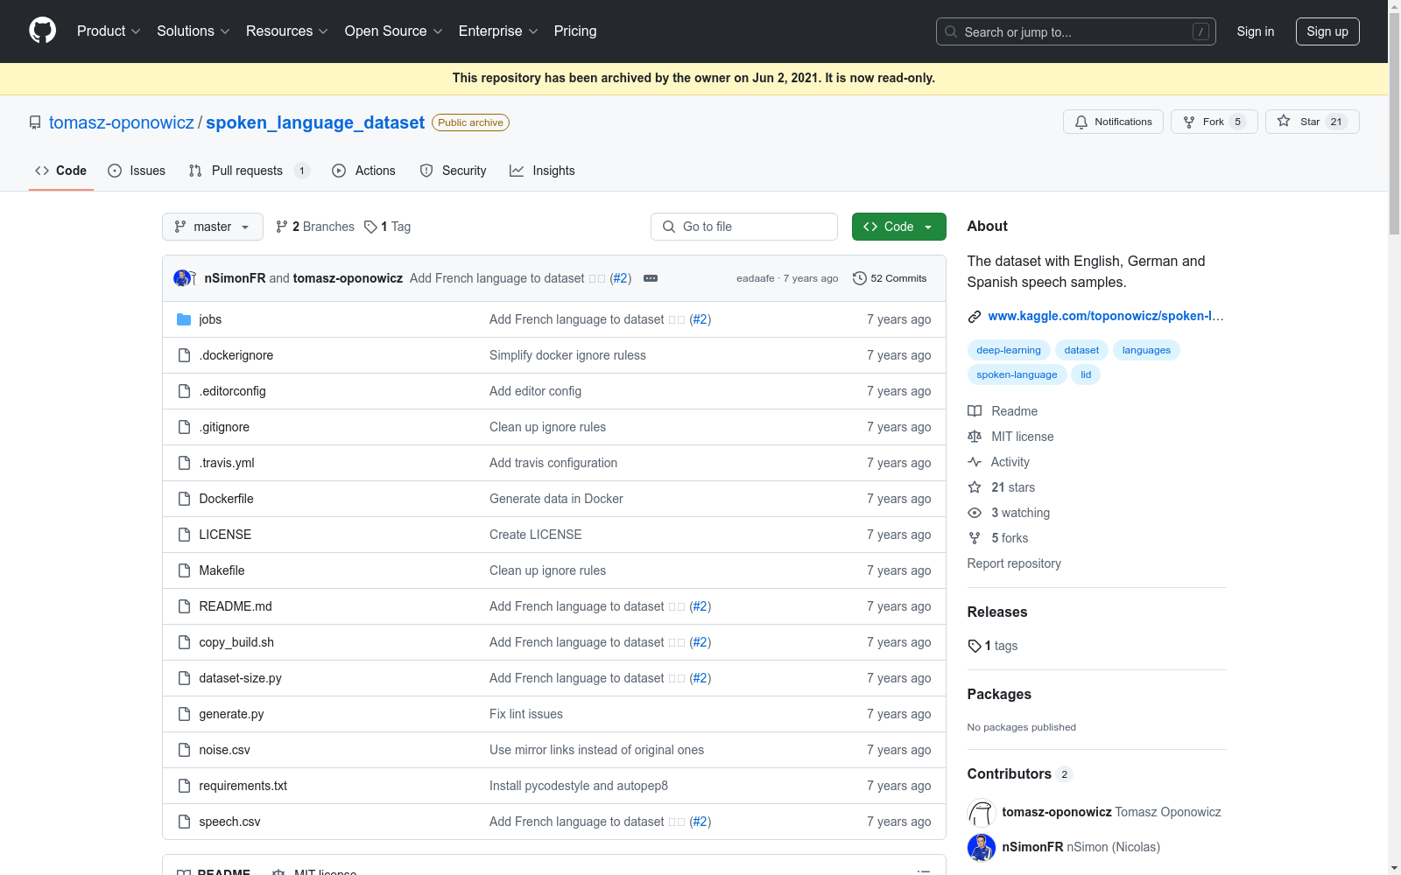Open the Makefile file
This screenshot has height=875, width=1401.
pyautogui.click(x=222, y=570)
